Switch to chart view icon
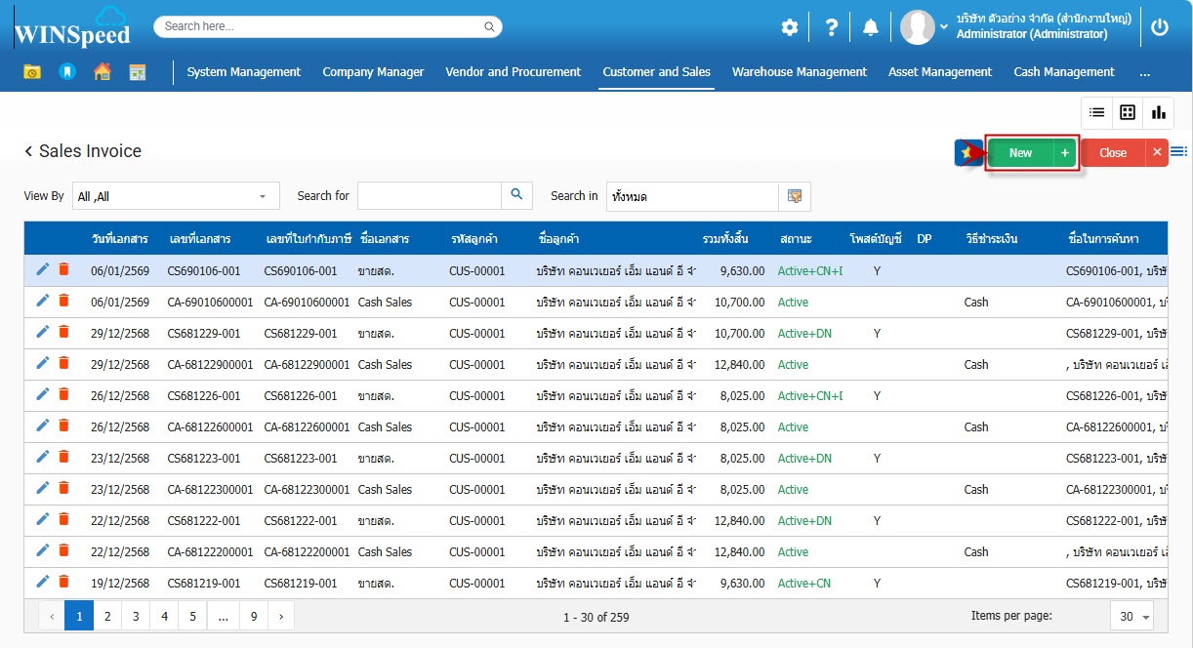This screenshot has height=648, width=1193. pyautogui.click(x=1158, y=112)
